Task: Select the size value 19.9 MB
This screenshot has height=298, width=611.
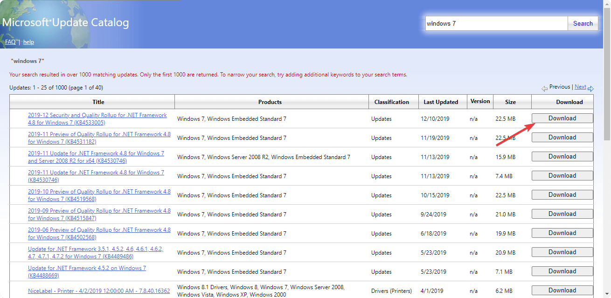Action: click(506, 234)
